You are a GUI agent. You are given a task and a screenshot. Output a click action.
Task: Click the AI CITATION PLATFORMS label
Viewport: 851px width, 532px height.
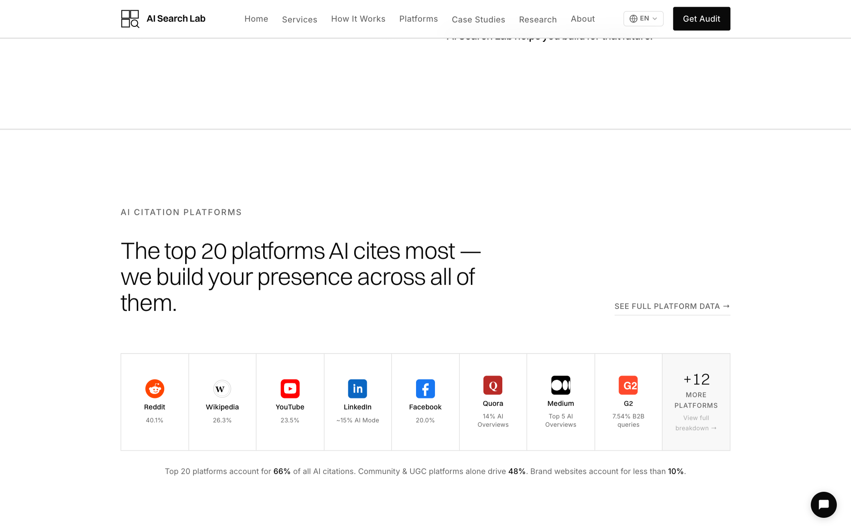click(x=181, y=212)
